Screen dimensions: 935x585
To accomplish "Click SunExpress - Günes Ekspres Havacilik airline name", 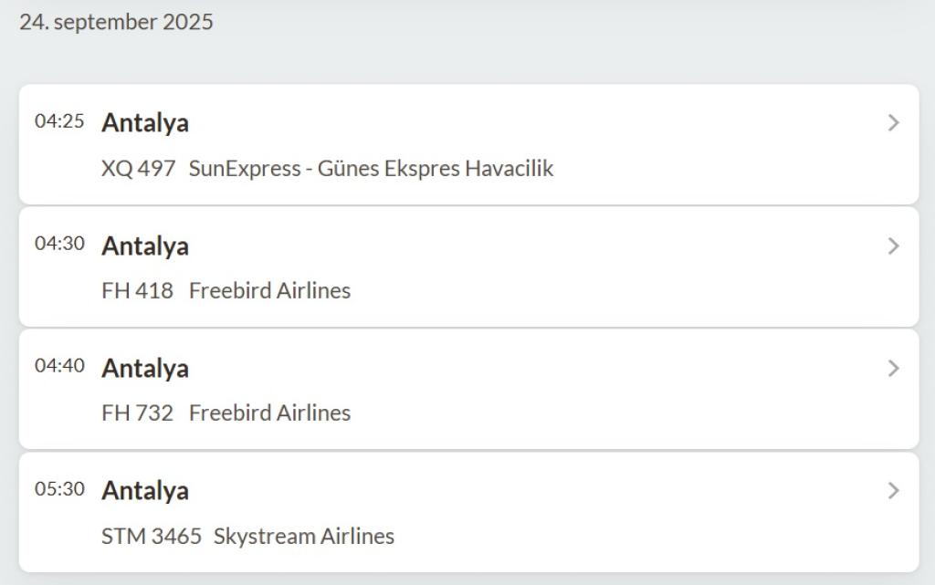I will [x=371, y=169].
